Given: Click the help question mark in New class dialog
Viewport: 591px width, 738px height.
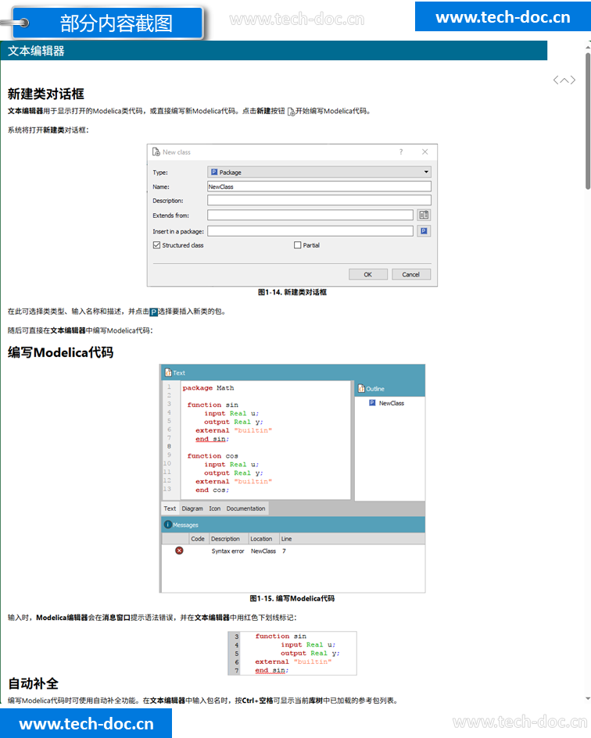Looking at the screenshot, I should [401, 152].
